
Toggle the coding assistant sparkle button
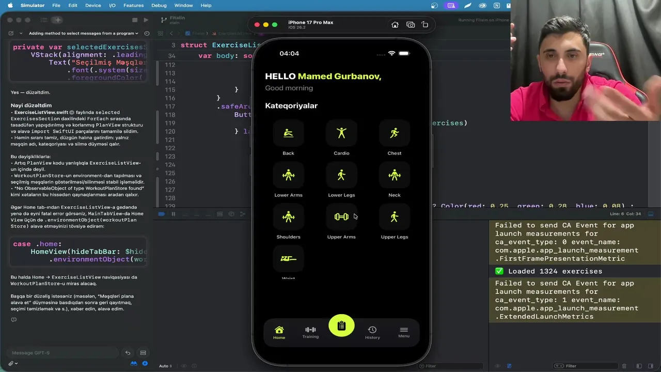pyautogui.click(x=57, y=20)
